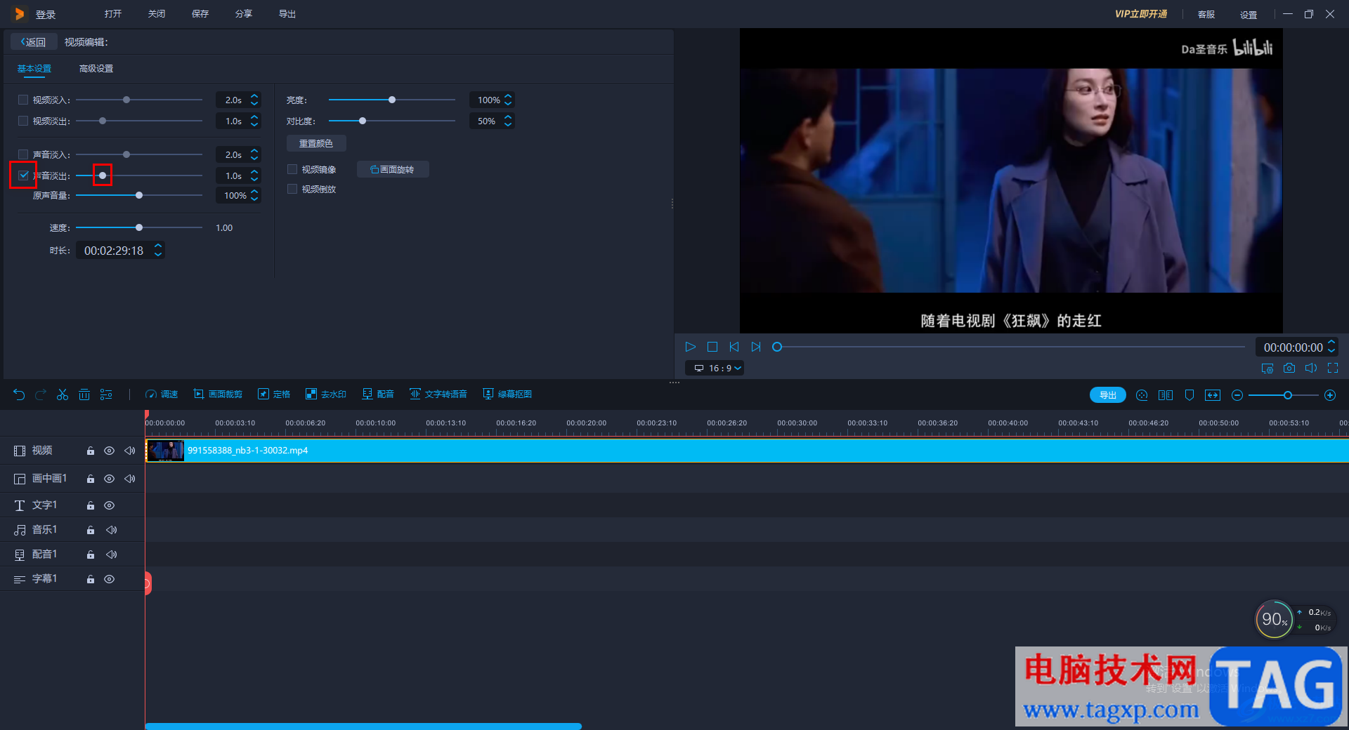Viewport: 1349px width, 730px height.
Task: Adjust the 时长 duration stepper arrows
Action: point(158,250)
